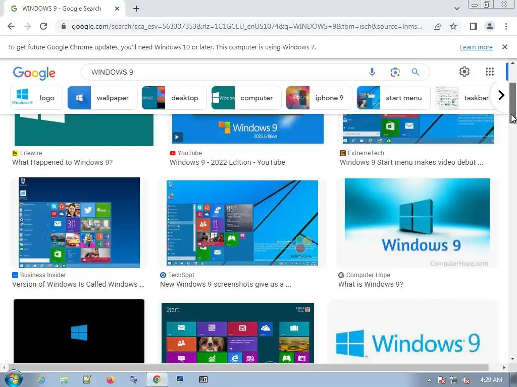
Task: Open the Version of Windows Is Called Windows link
Action: tap(78, 284)
